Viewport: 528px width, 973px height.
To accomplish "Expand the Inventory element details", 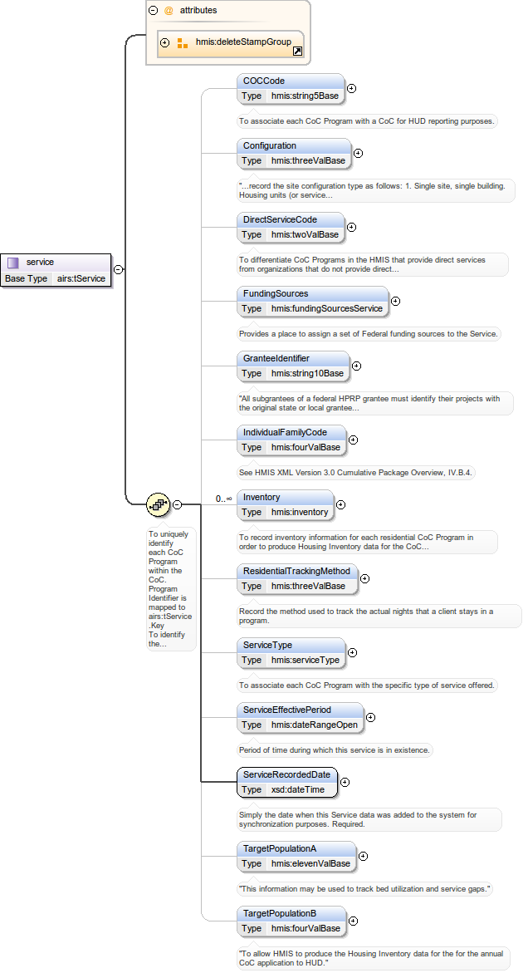I will point(340,504).
